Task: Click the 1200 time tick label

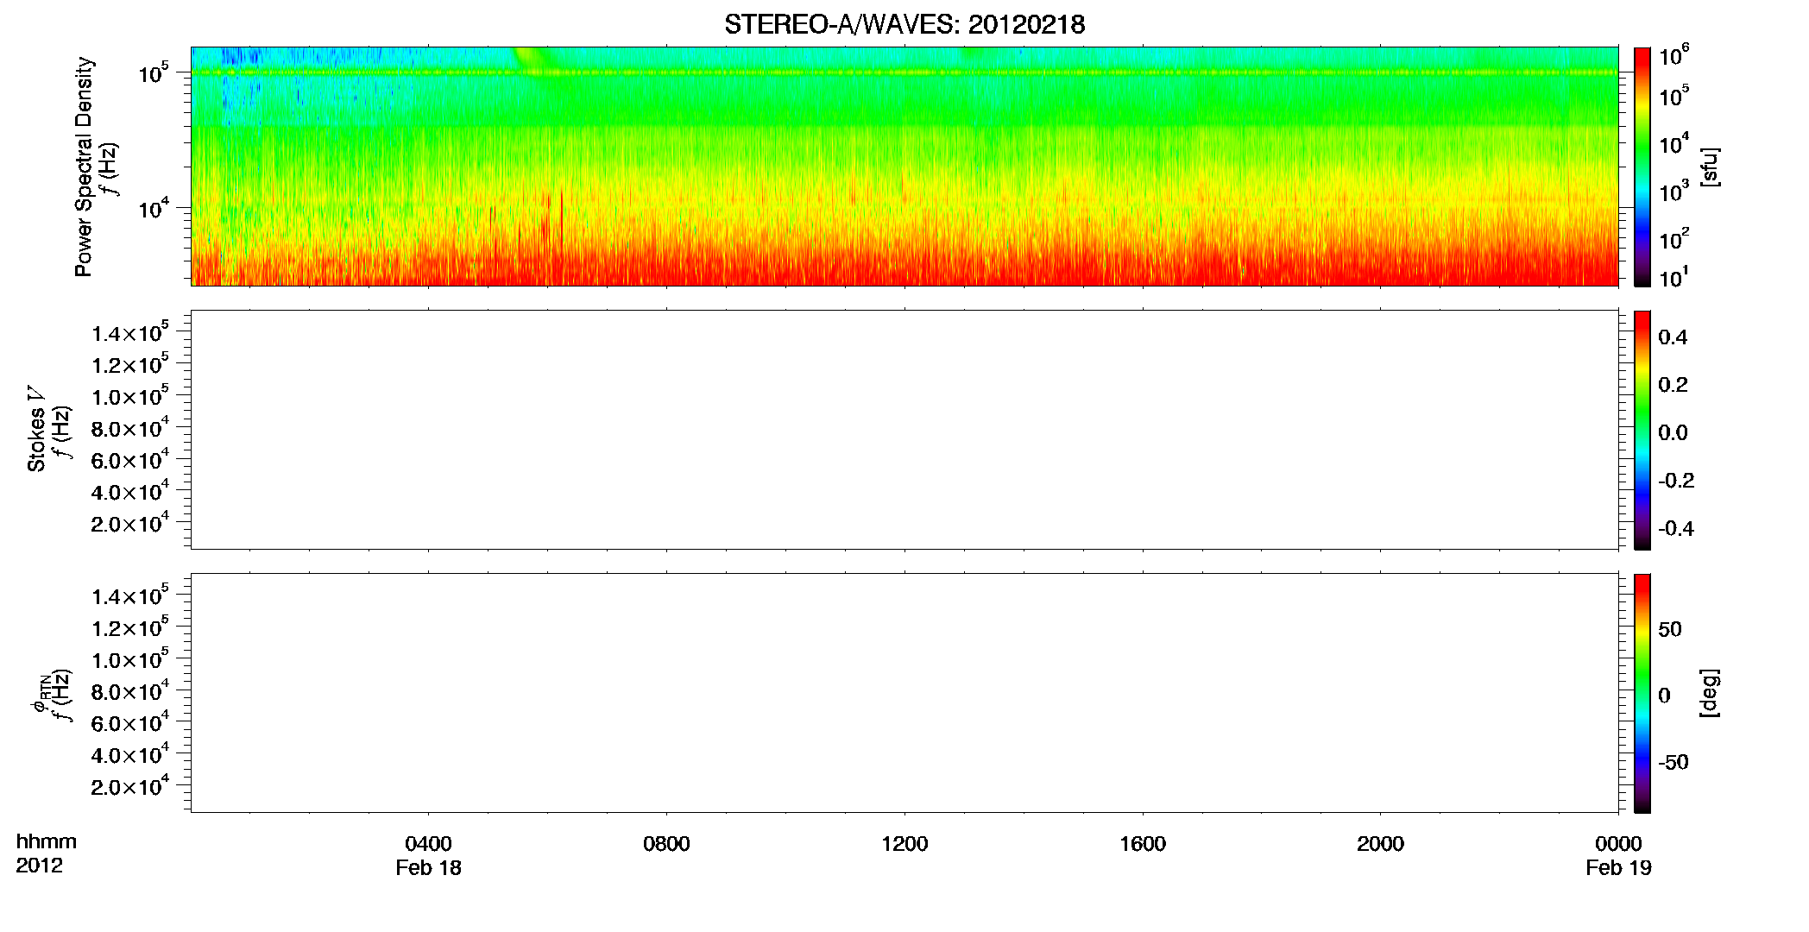Action: [x=904, y=844]
